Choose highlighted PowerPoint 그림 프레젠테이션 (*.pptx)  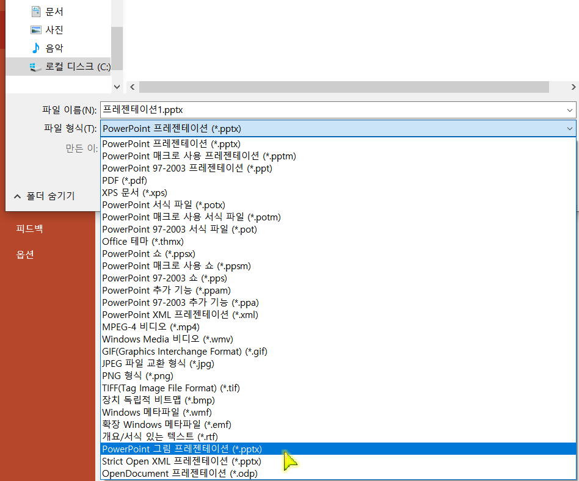pos(338,449)
